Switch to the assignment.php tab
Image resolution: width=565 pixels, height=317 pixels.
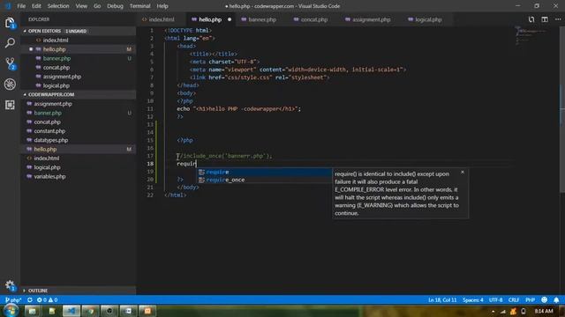point(371,19)
